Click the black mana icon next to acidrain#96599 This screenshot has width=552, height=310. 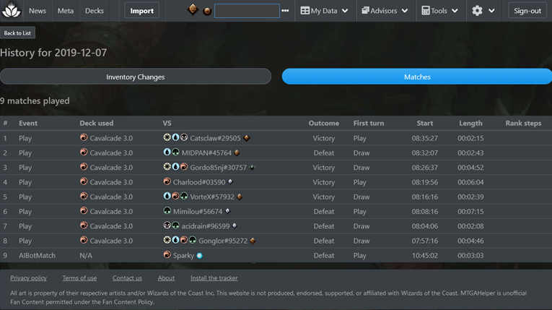(167, 225)
